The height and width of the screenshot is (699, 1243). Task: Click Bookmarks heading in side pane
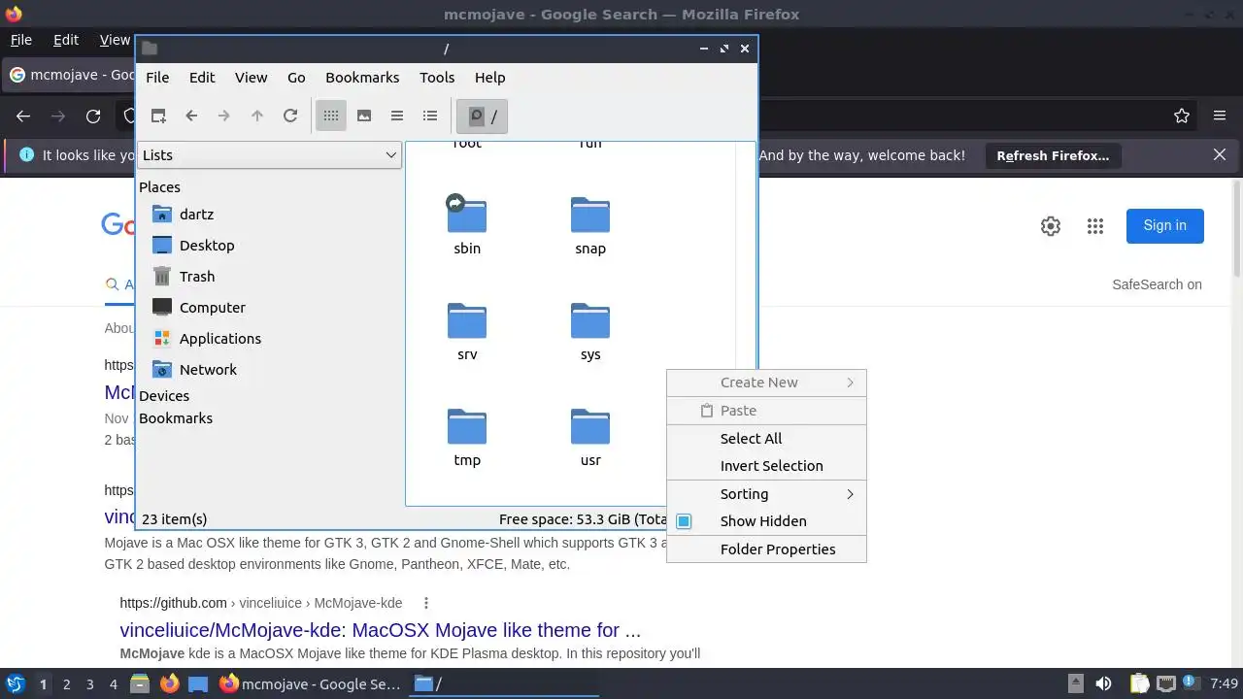pos(176,418)
